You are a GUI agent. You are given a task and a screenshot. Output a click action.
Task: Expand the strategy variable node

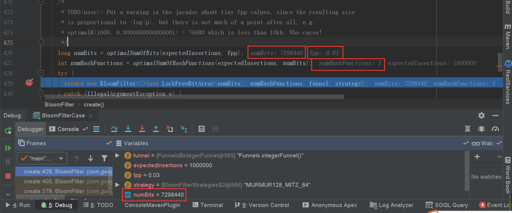(118, 185)
